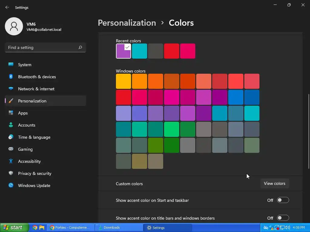Image resolution: width=310 pixels, height=232 pixels.
Task: Click the Apps icon in sidebar
Action: 11,113
